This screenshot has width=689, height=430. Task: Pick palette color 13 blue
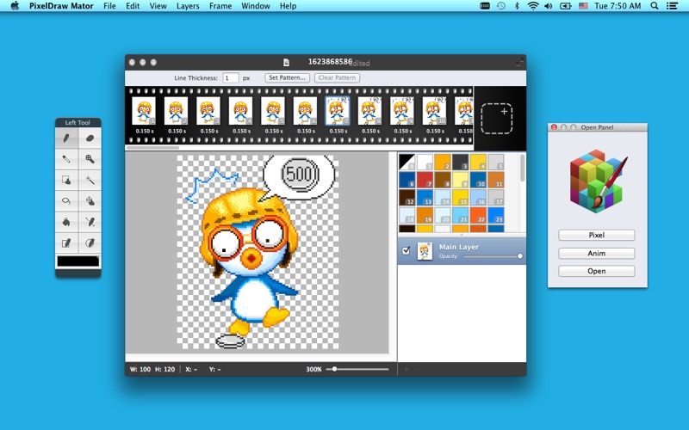425,197
